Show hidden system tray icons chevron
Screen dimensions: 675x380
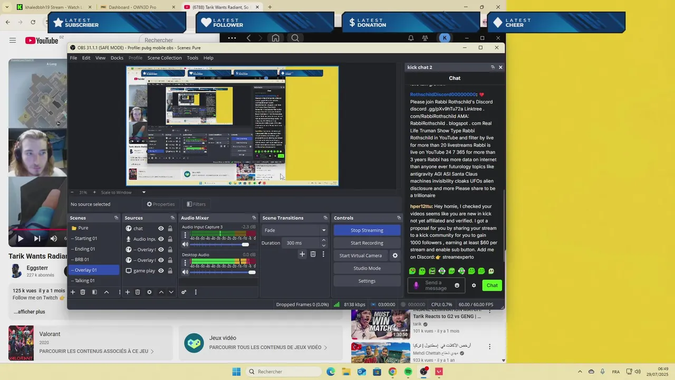click(580, 372)
